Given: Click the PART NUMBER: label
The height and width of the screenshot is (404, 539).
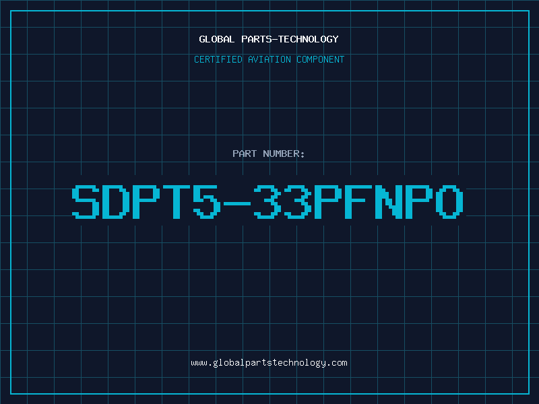Looking at the screenshot, I should coord(269,154).
